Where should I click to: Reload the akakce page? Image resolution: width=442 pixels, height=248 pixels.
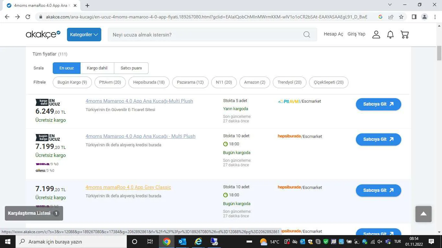[28, 17]
